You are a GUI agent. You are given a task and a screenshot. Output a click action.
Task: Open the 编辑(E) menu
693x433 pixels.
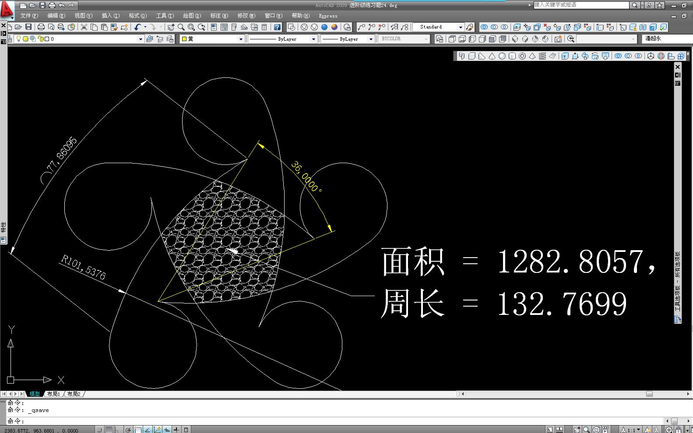pyautogui.click(x=56, y=16)
